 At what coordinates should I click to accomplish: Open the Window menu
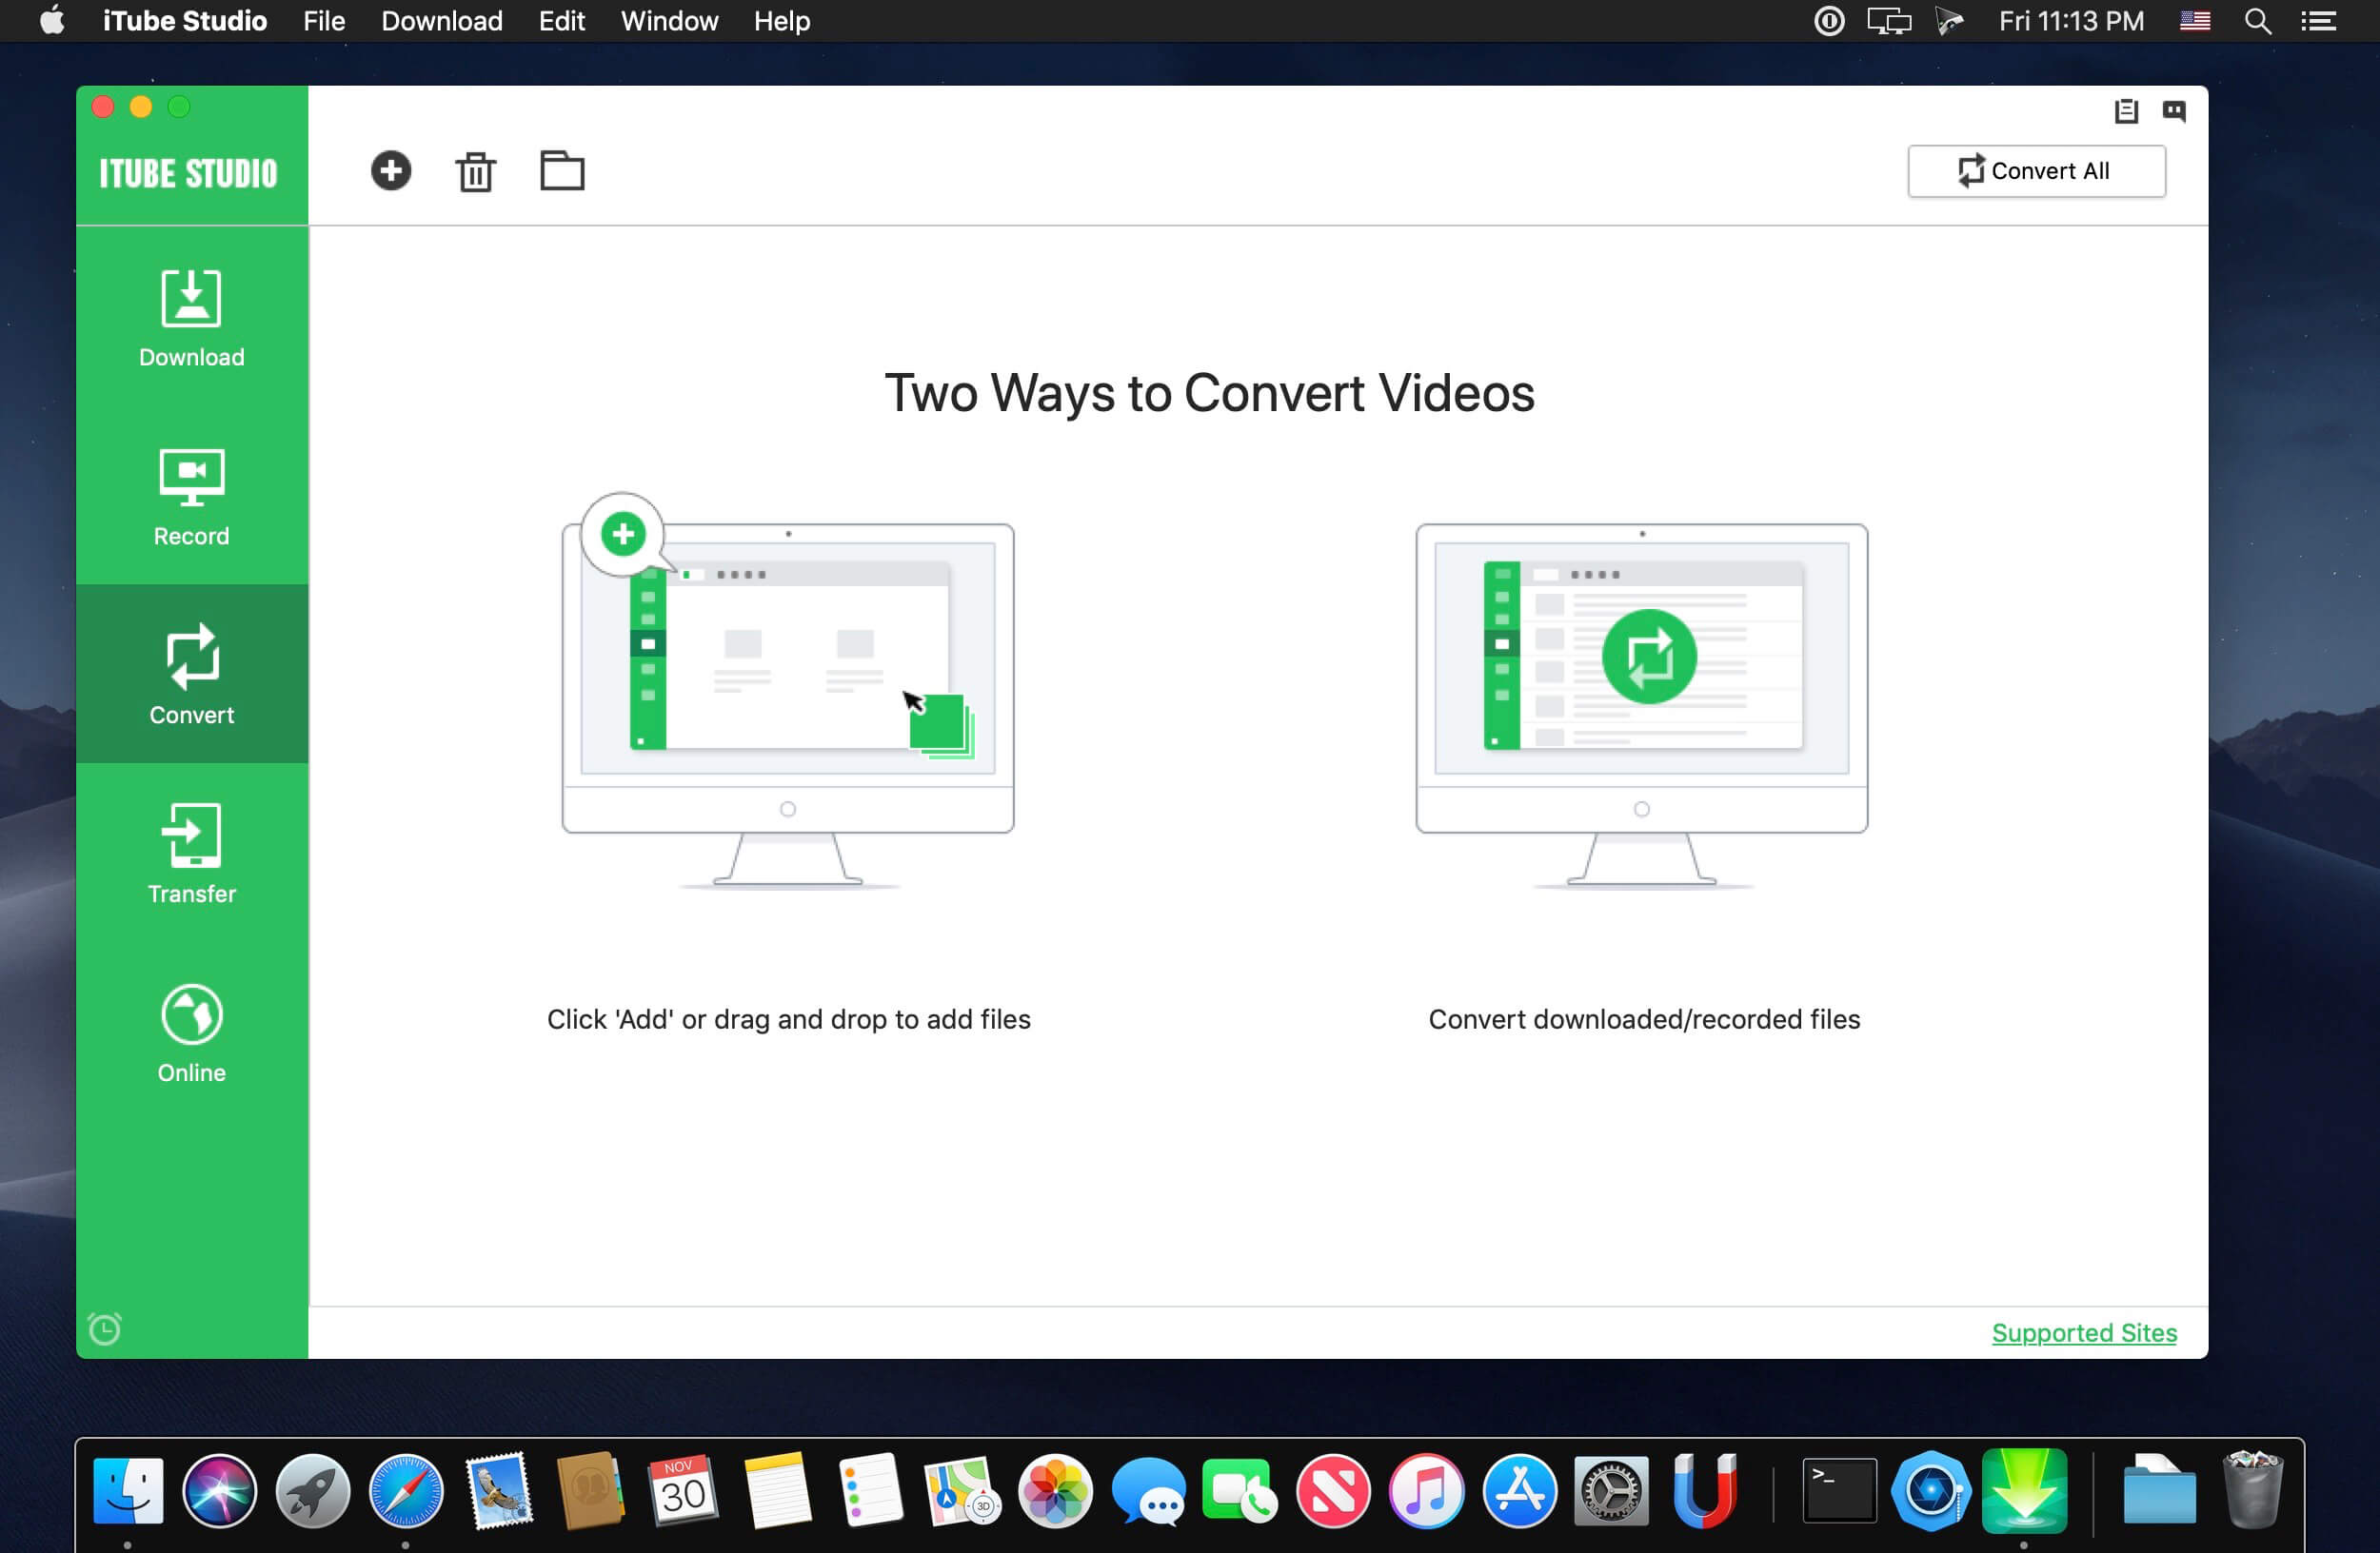[x=668, y=20]
